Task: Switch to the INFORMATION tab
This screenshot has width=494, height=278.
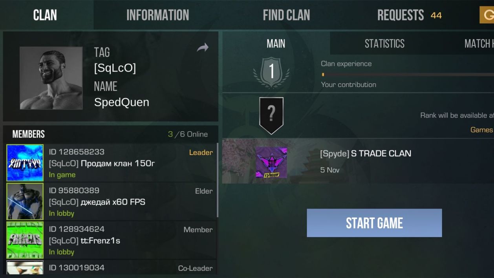Action: coord(157,15)
